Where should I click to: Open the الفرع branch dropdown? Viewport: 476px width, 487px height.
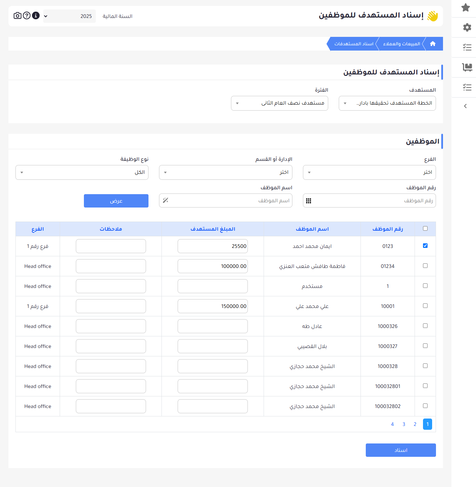coord(369,172)
